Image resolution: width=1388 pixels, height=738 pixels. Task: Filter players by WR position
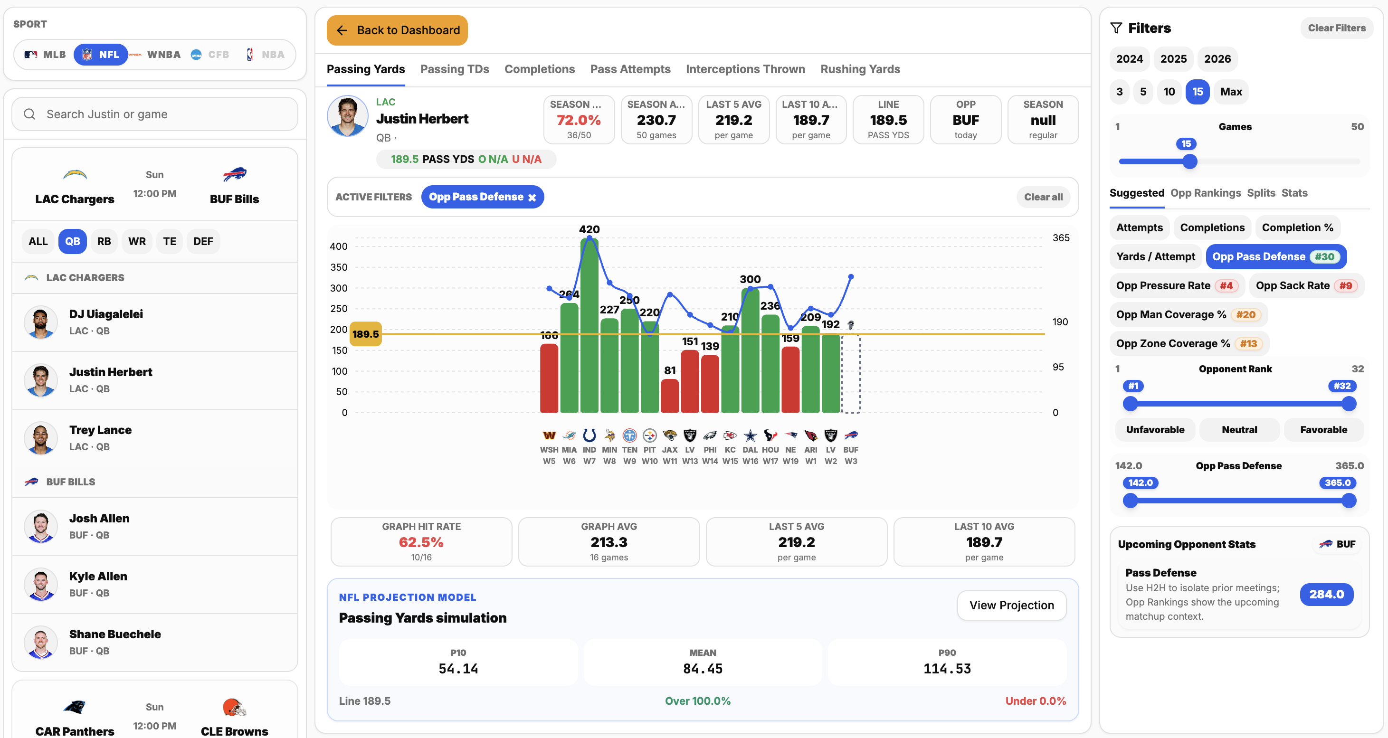(x=137, y=241)
